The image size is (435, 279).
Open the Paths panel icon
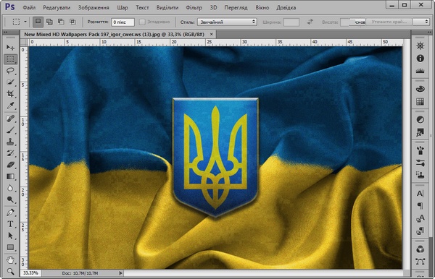point(420,262)
